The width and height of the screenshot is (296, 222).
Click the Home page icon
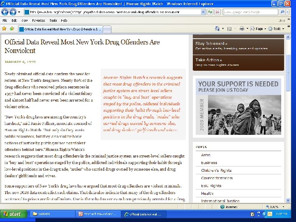pos(217,29)
